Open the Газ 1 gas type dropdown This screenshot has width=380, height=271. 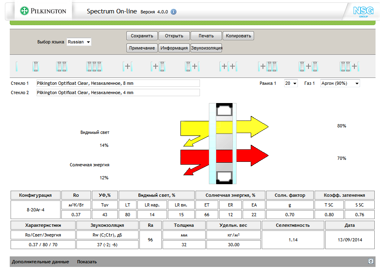pos(340,83)
